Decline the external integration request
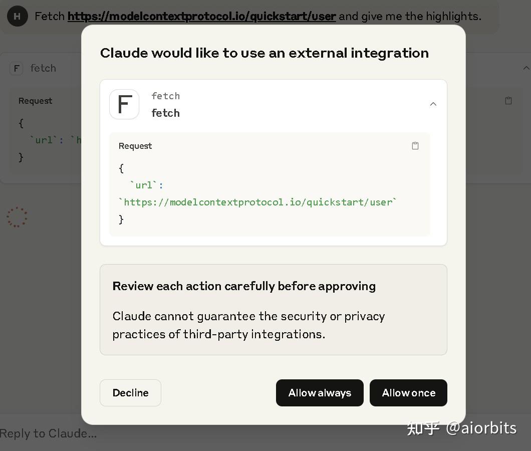Image resolution: width=531 pixels, height=451 pixels. (x=130, y=393)
